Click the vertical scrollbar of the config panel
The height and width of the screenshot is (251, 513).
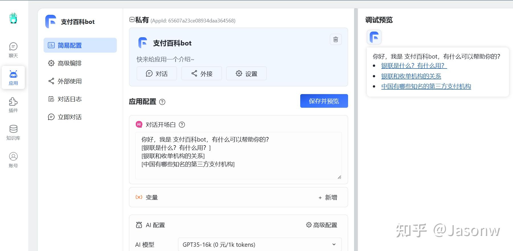(356, 129)
